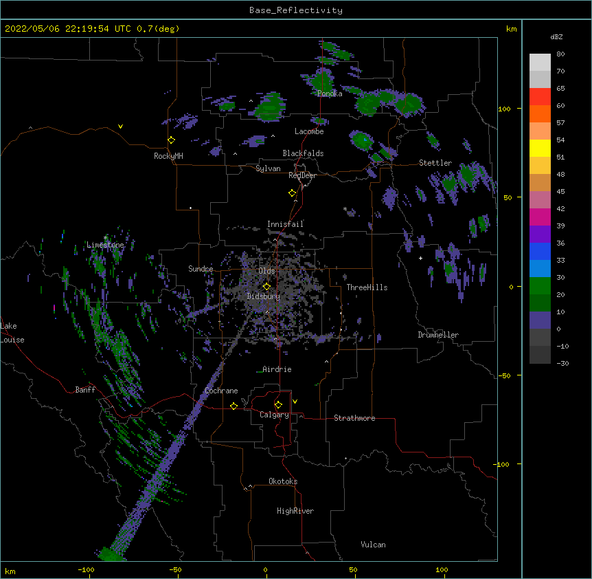Click the green echo southeast of Lacombe

coord(362,140)
